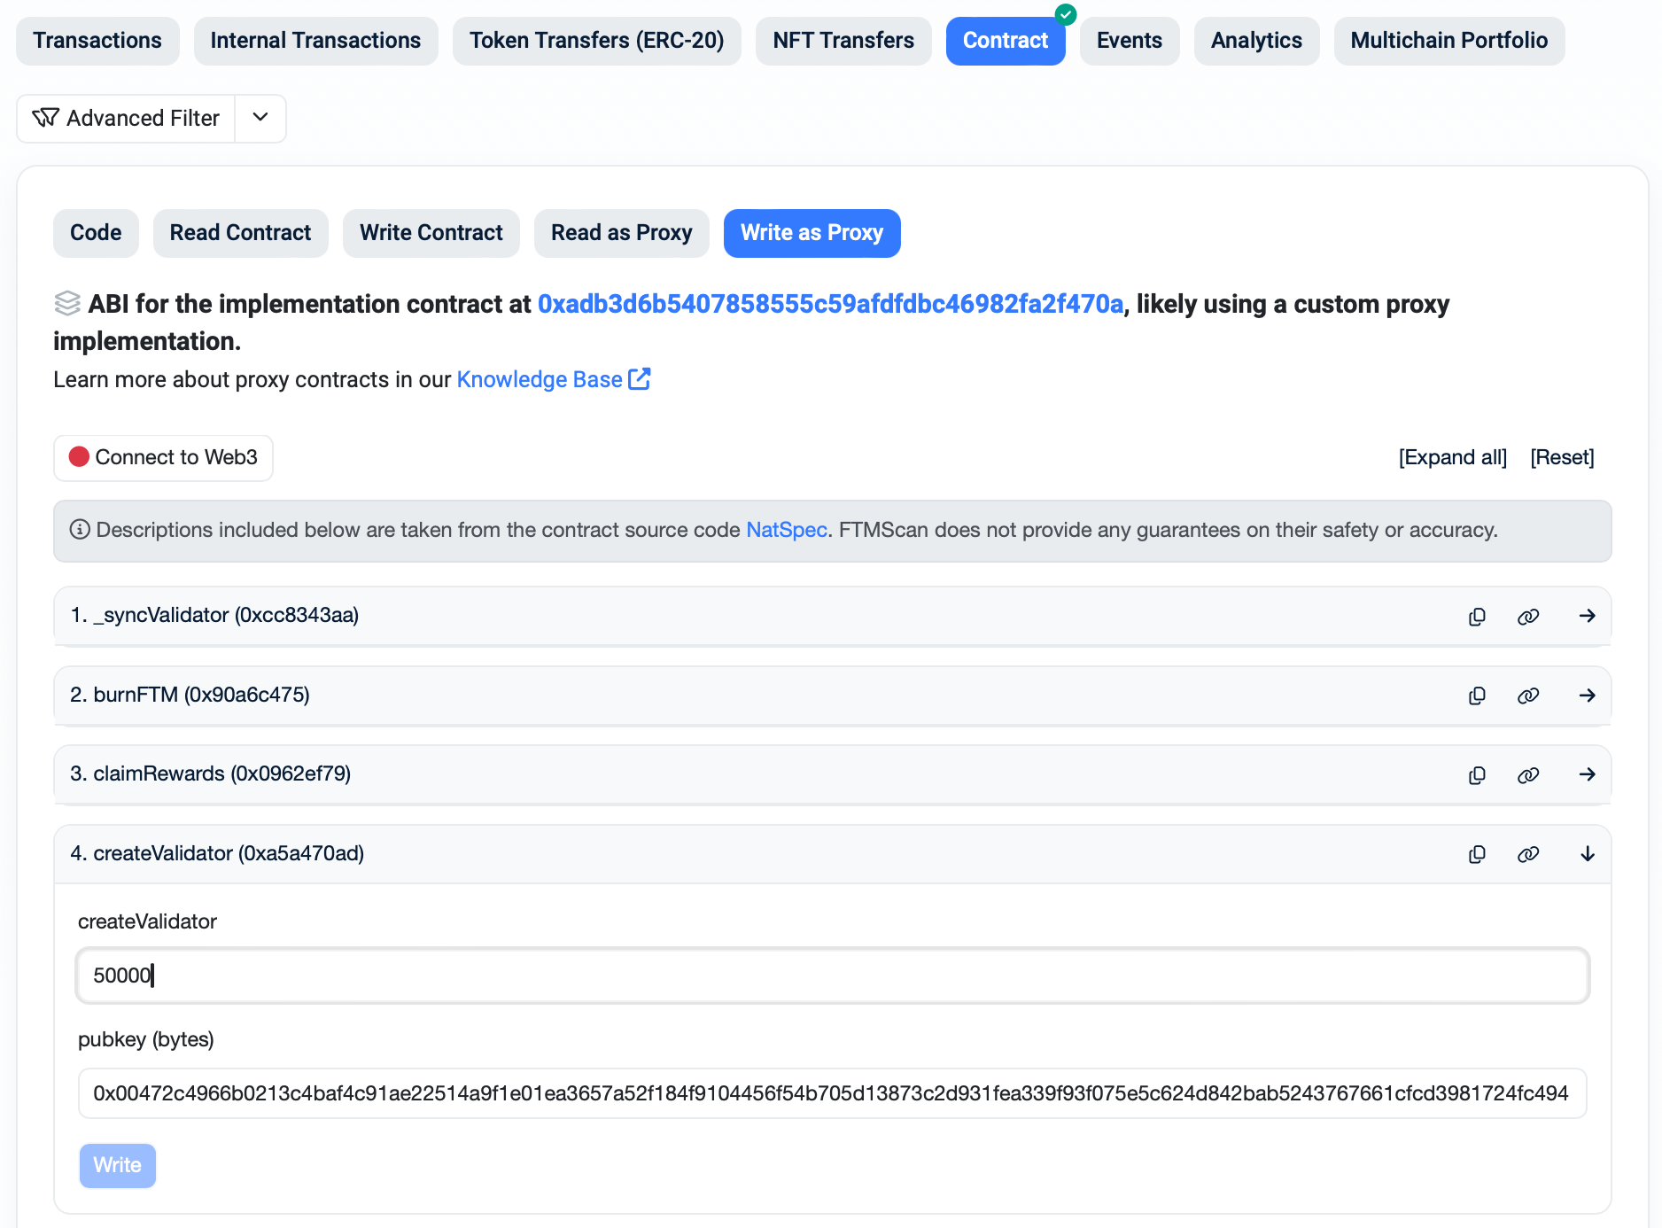The height and width of the screenshot is (1228, 1662).
Task: Click the 4. createValidator (0xa5a470ad) label
Action: (217, 853)
